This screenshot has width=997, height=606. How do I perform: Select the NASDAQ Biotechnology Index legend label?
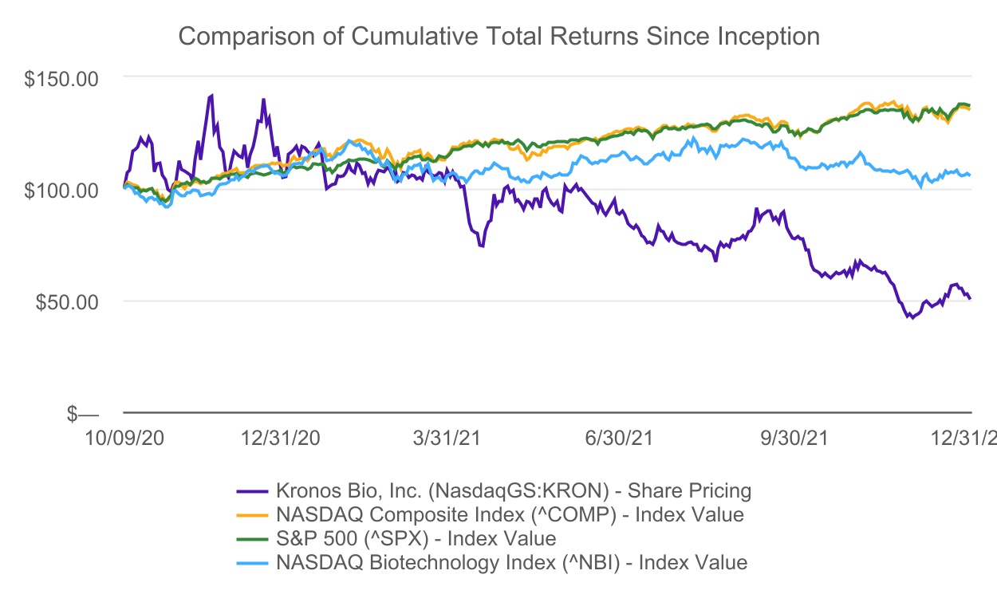pyautogui.click(x=511, y=563)
